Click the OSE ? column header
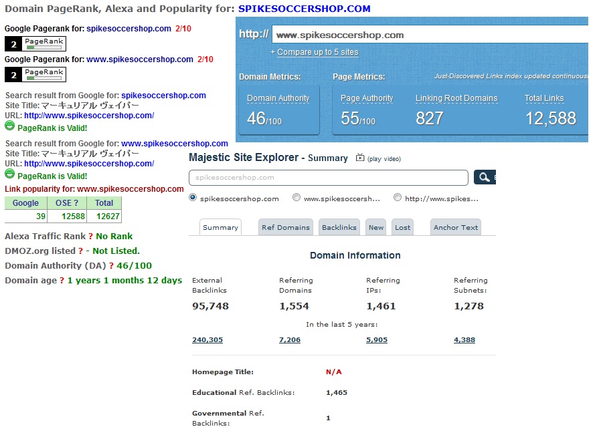The width and height of the screenshot is (601, 437). pyautogui.click(x=67, y=203)
